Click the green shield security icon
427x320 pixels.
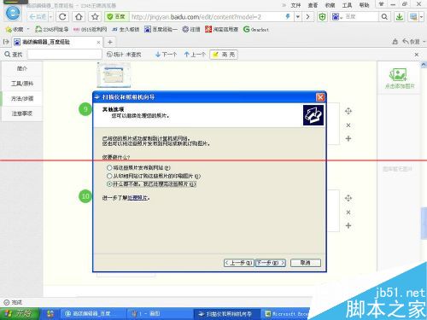coord(322,17)
